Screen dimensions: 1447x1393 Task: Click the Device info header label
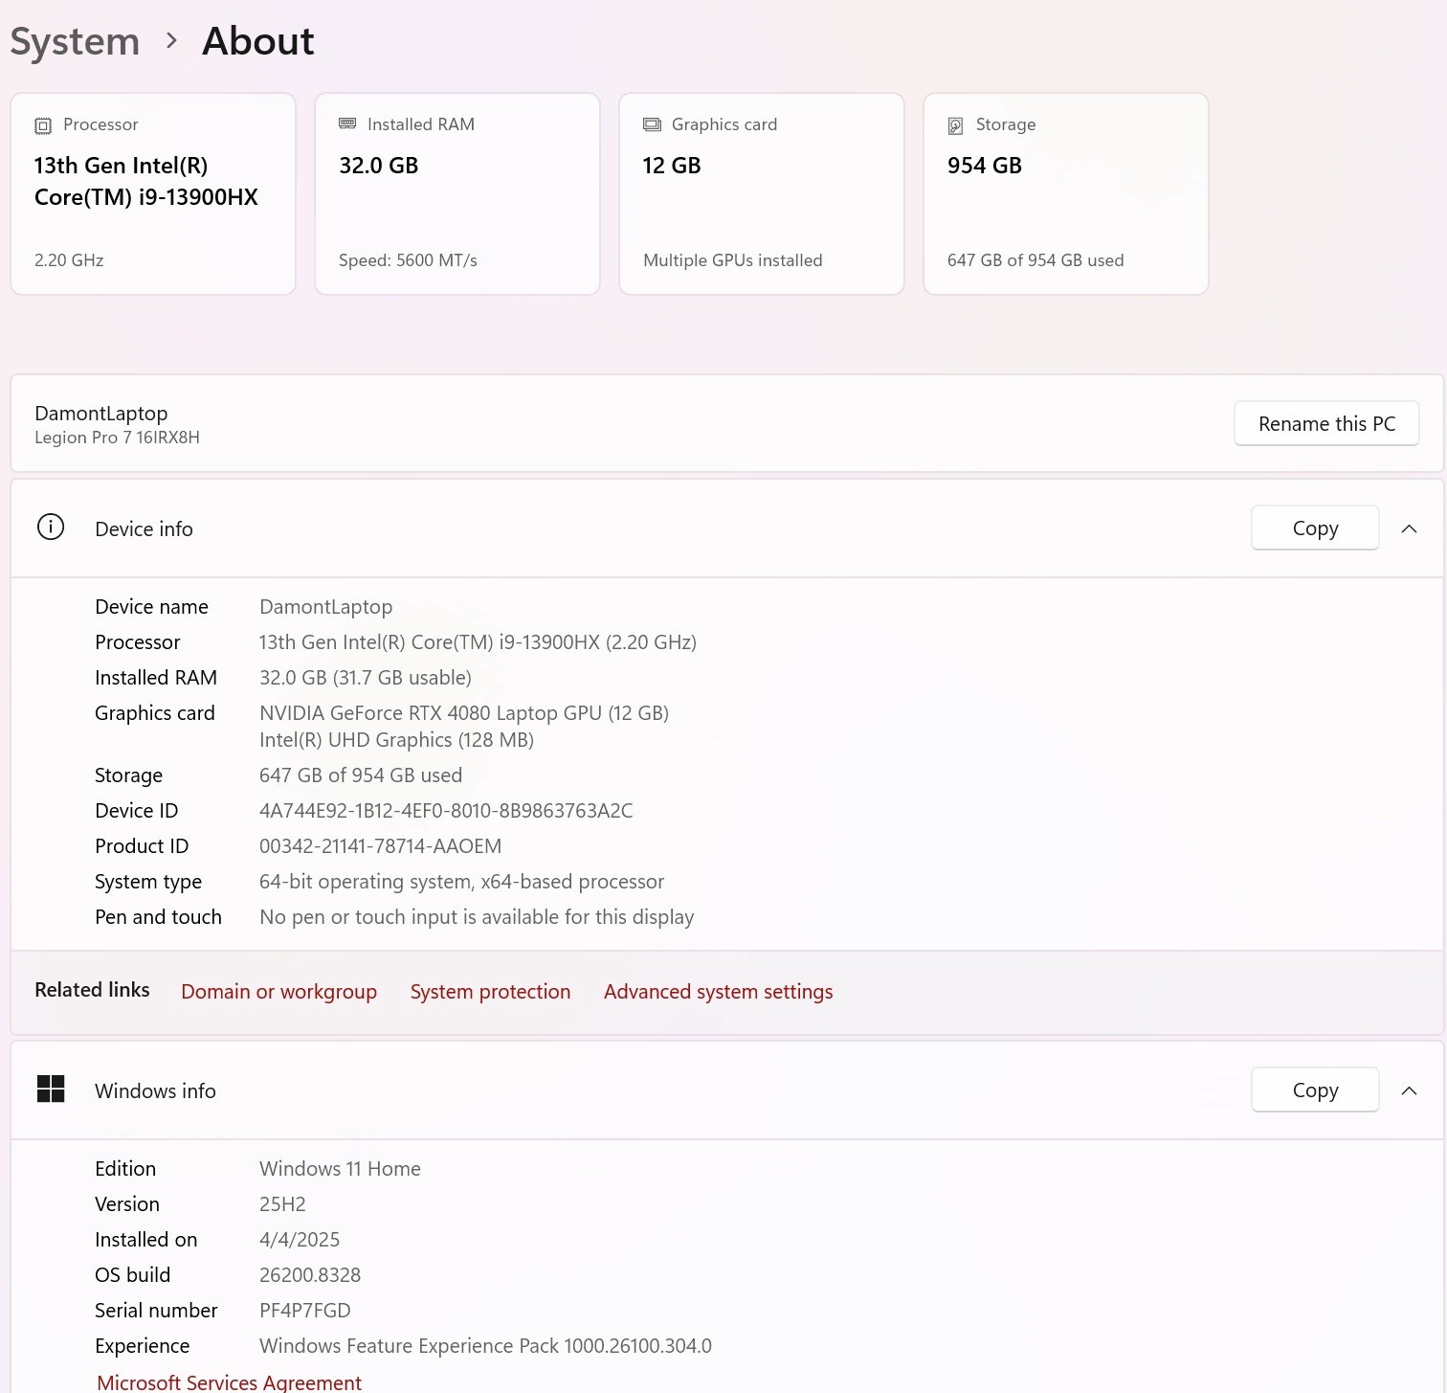144,528
